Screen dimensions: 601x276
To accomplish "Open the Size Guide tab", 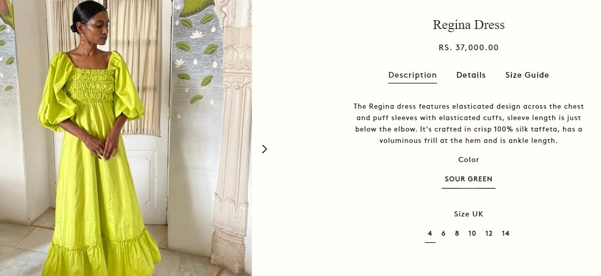I will point(527,75).
